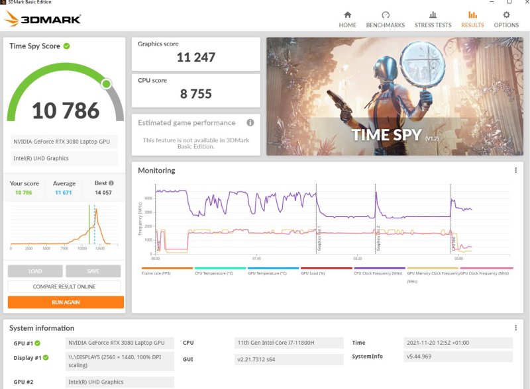Click the Your score value 10 786
Viewport: 530px width, 389px height.
(x=24, y=193)
